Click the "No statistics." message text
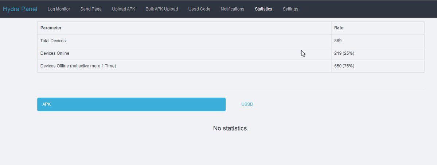Image resolution: width=437 pixels, height=165 pixels. pos(231,128)
